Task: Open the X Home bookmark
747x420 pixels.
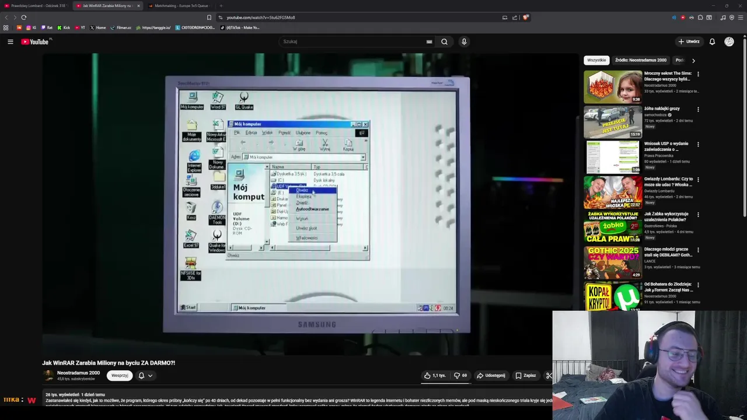Action: [x=98, y=27]
